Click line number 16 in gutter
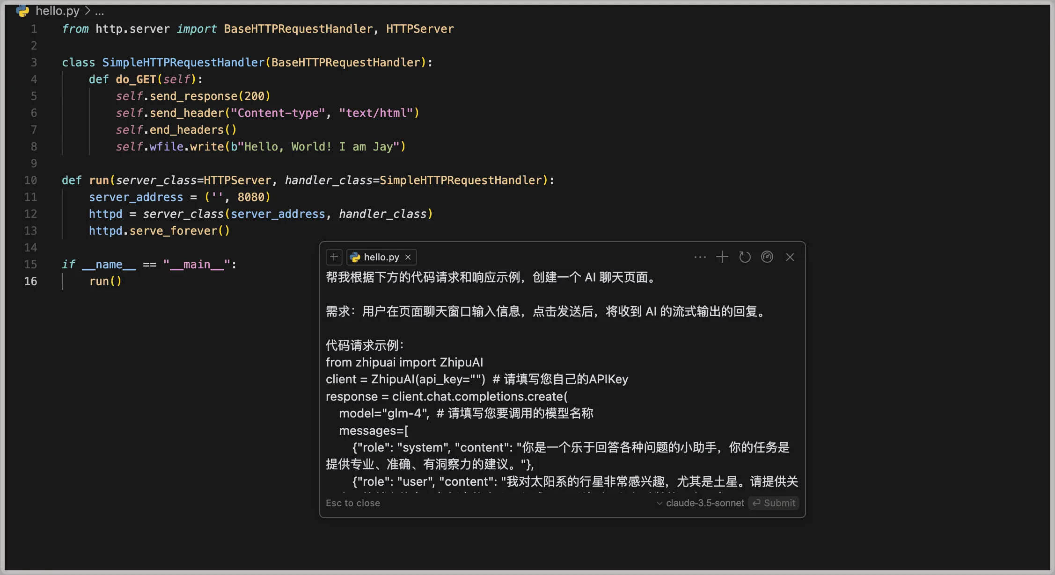Screen dimensions: 1055x575 [x=30, y=281]
